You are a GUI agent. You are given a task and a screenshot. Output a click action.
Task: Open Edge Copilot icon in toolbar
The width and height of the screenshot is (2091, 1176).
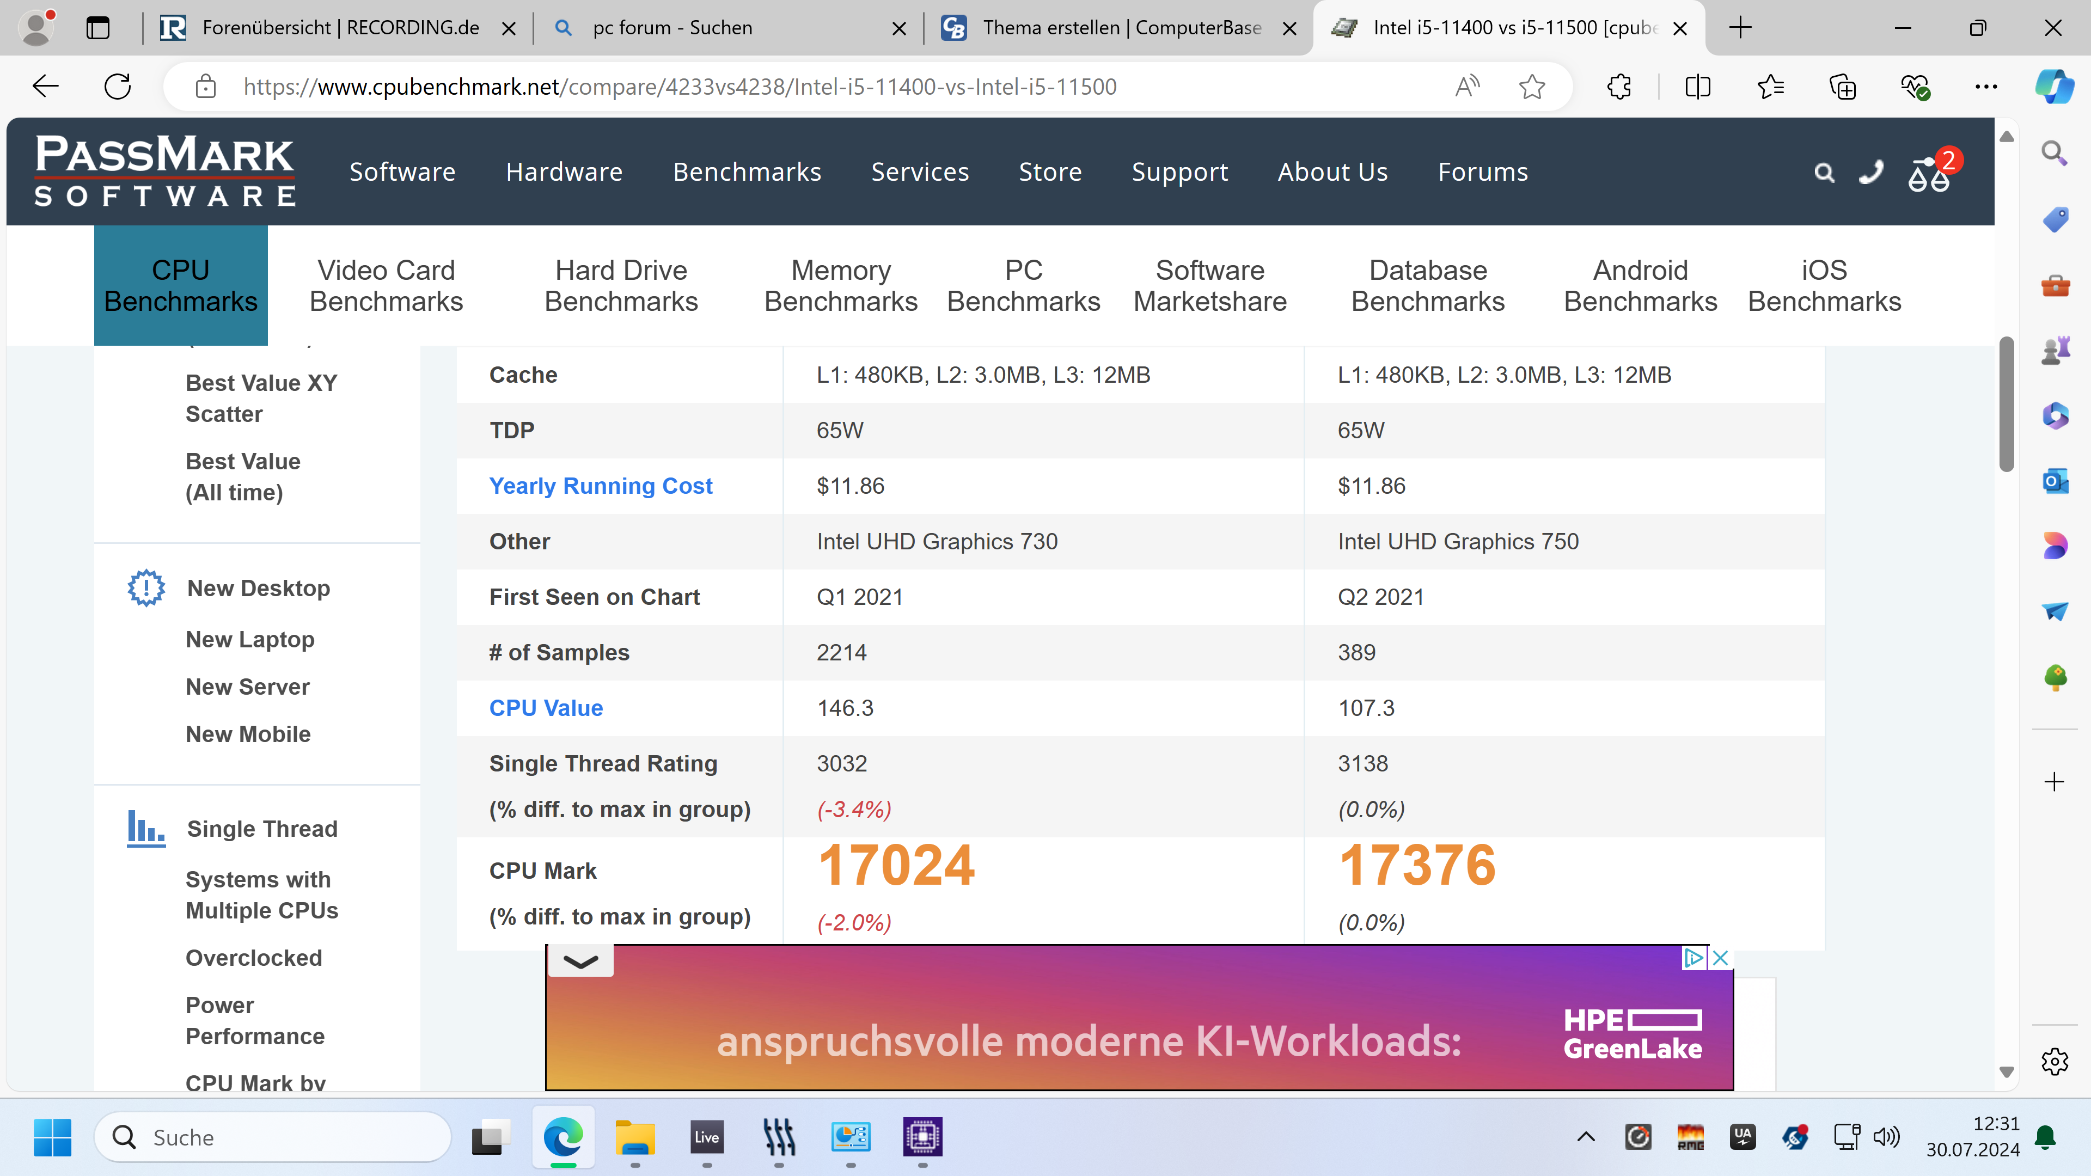pos(2053,86)
